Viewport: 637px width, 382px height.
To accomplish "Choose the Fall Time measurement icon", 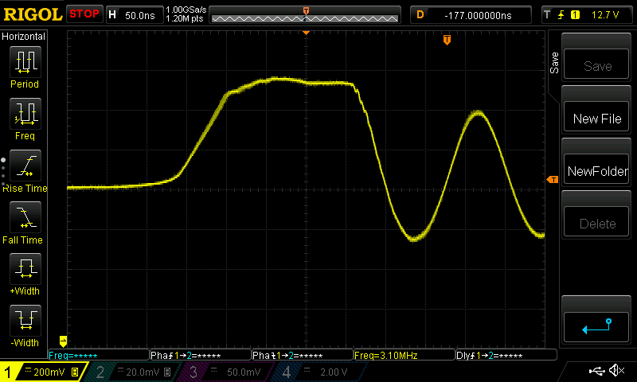I will coord(25,216).
